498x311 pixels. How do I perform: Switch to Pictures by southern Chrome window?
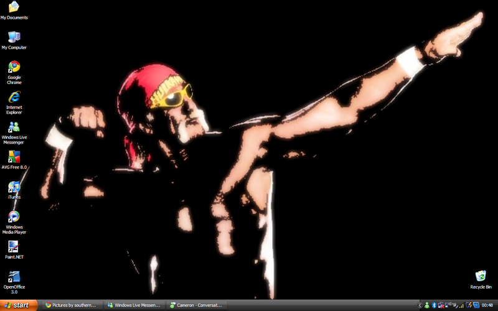[x=73, y=305]
